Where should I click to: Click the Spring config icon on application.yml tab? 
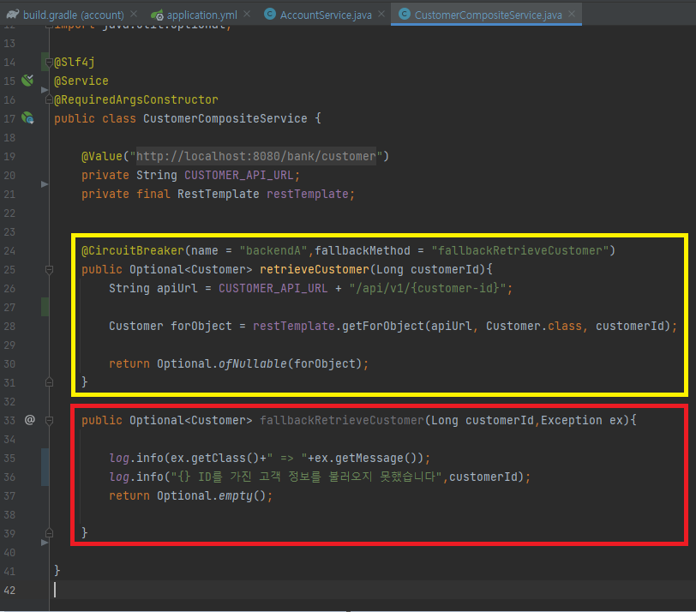[x=157, y=15]
